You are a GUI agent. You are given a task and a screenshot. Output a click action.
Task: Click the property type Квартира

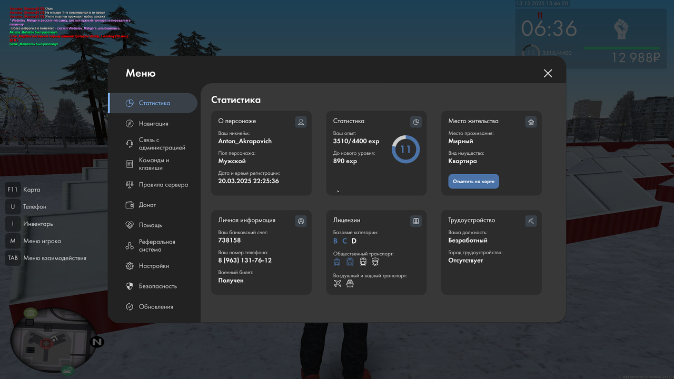(x=463, y=161)
